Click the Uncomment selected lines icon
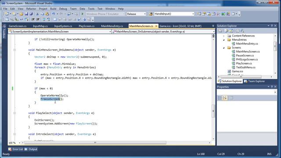 (49, 19)
